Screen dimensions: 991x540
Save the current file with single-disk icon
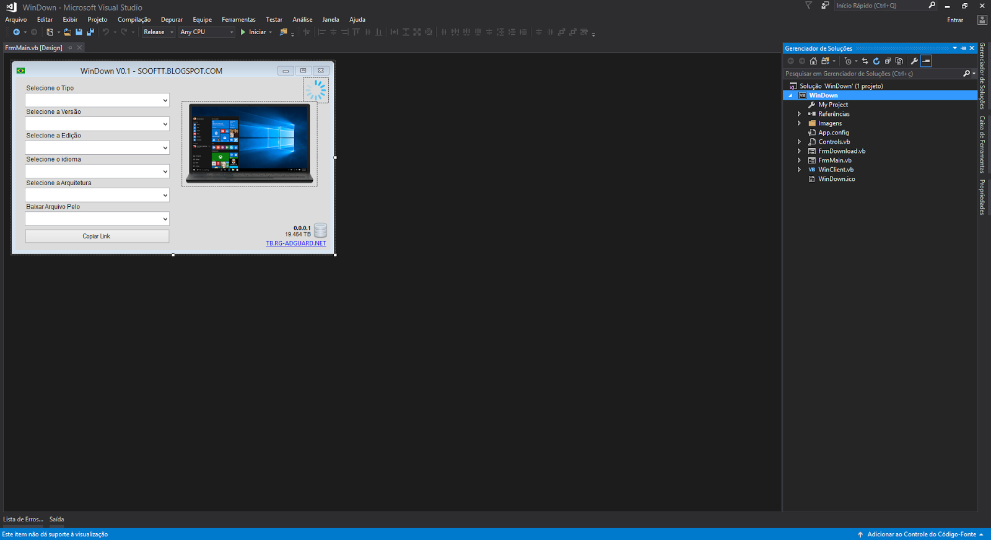79,32
